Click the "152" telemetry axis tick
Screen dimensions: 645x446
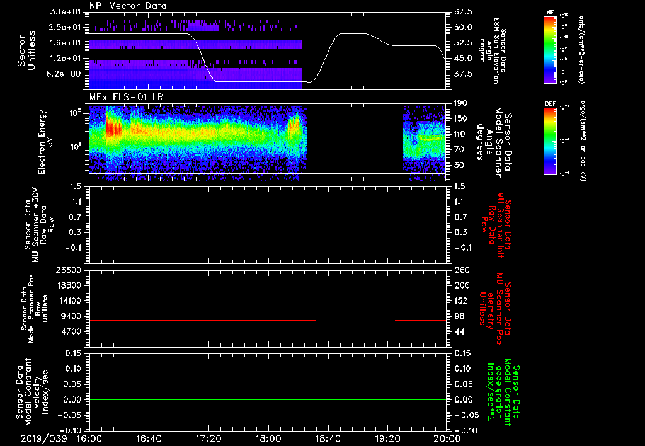click(461, 300)
